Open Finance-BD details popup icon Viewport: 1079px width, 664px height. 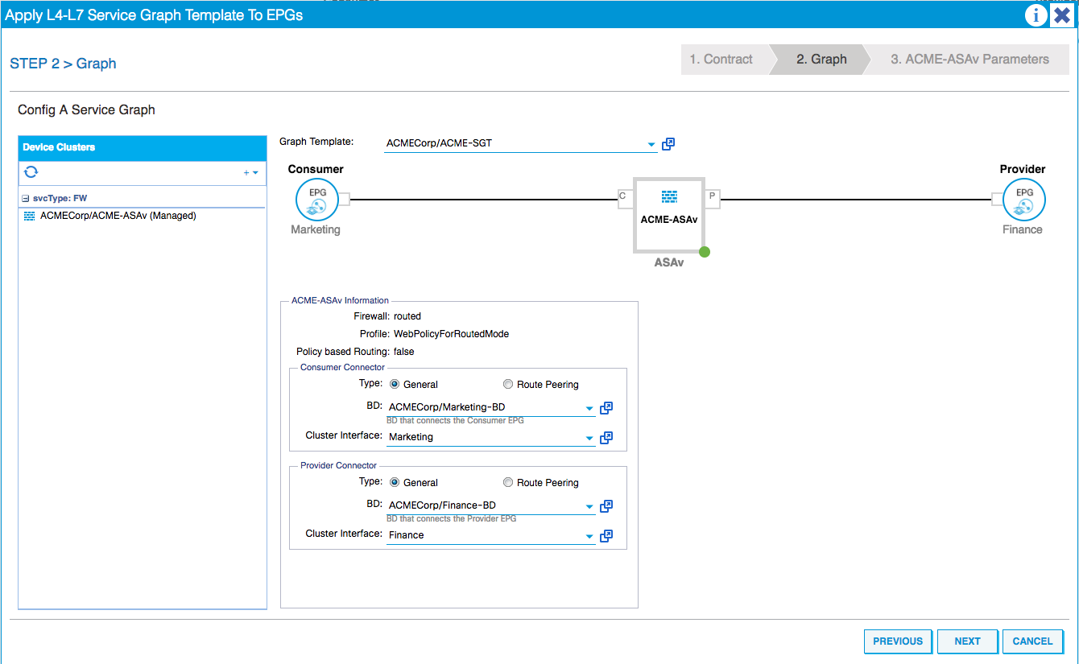coord(606,506)
